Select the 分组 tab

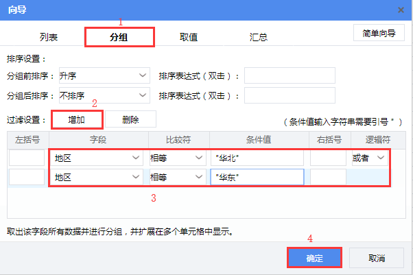119,37
